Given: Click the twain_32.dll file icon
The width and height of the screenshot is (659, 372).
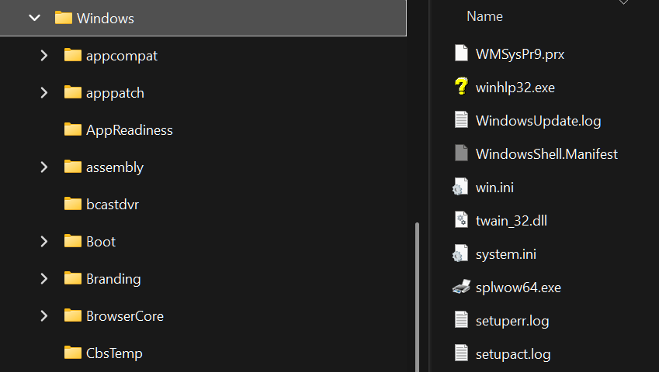Looking at the screenshot, I should coord(461,219).
